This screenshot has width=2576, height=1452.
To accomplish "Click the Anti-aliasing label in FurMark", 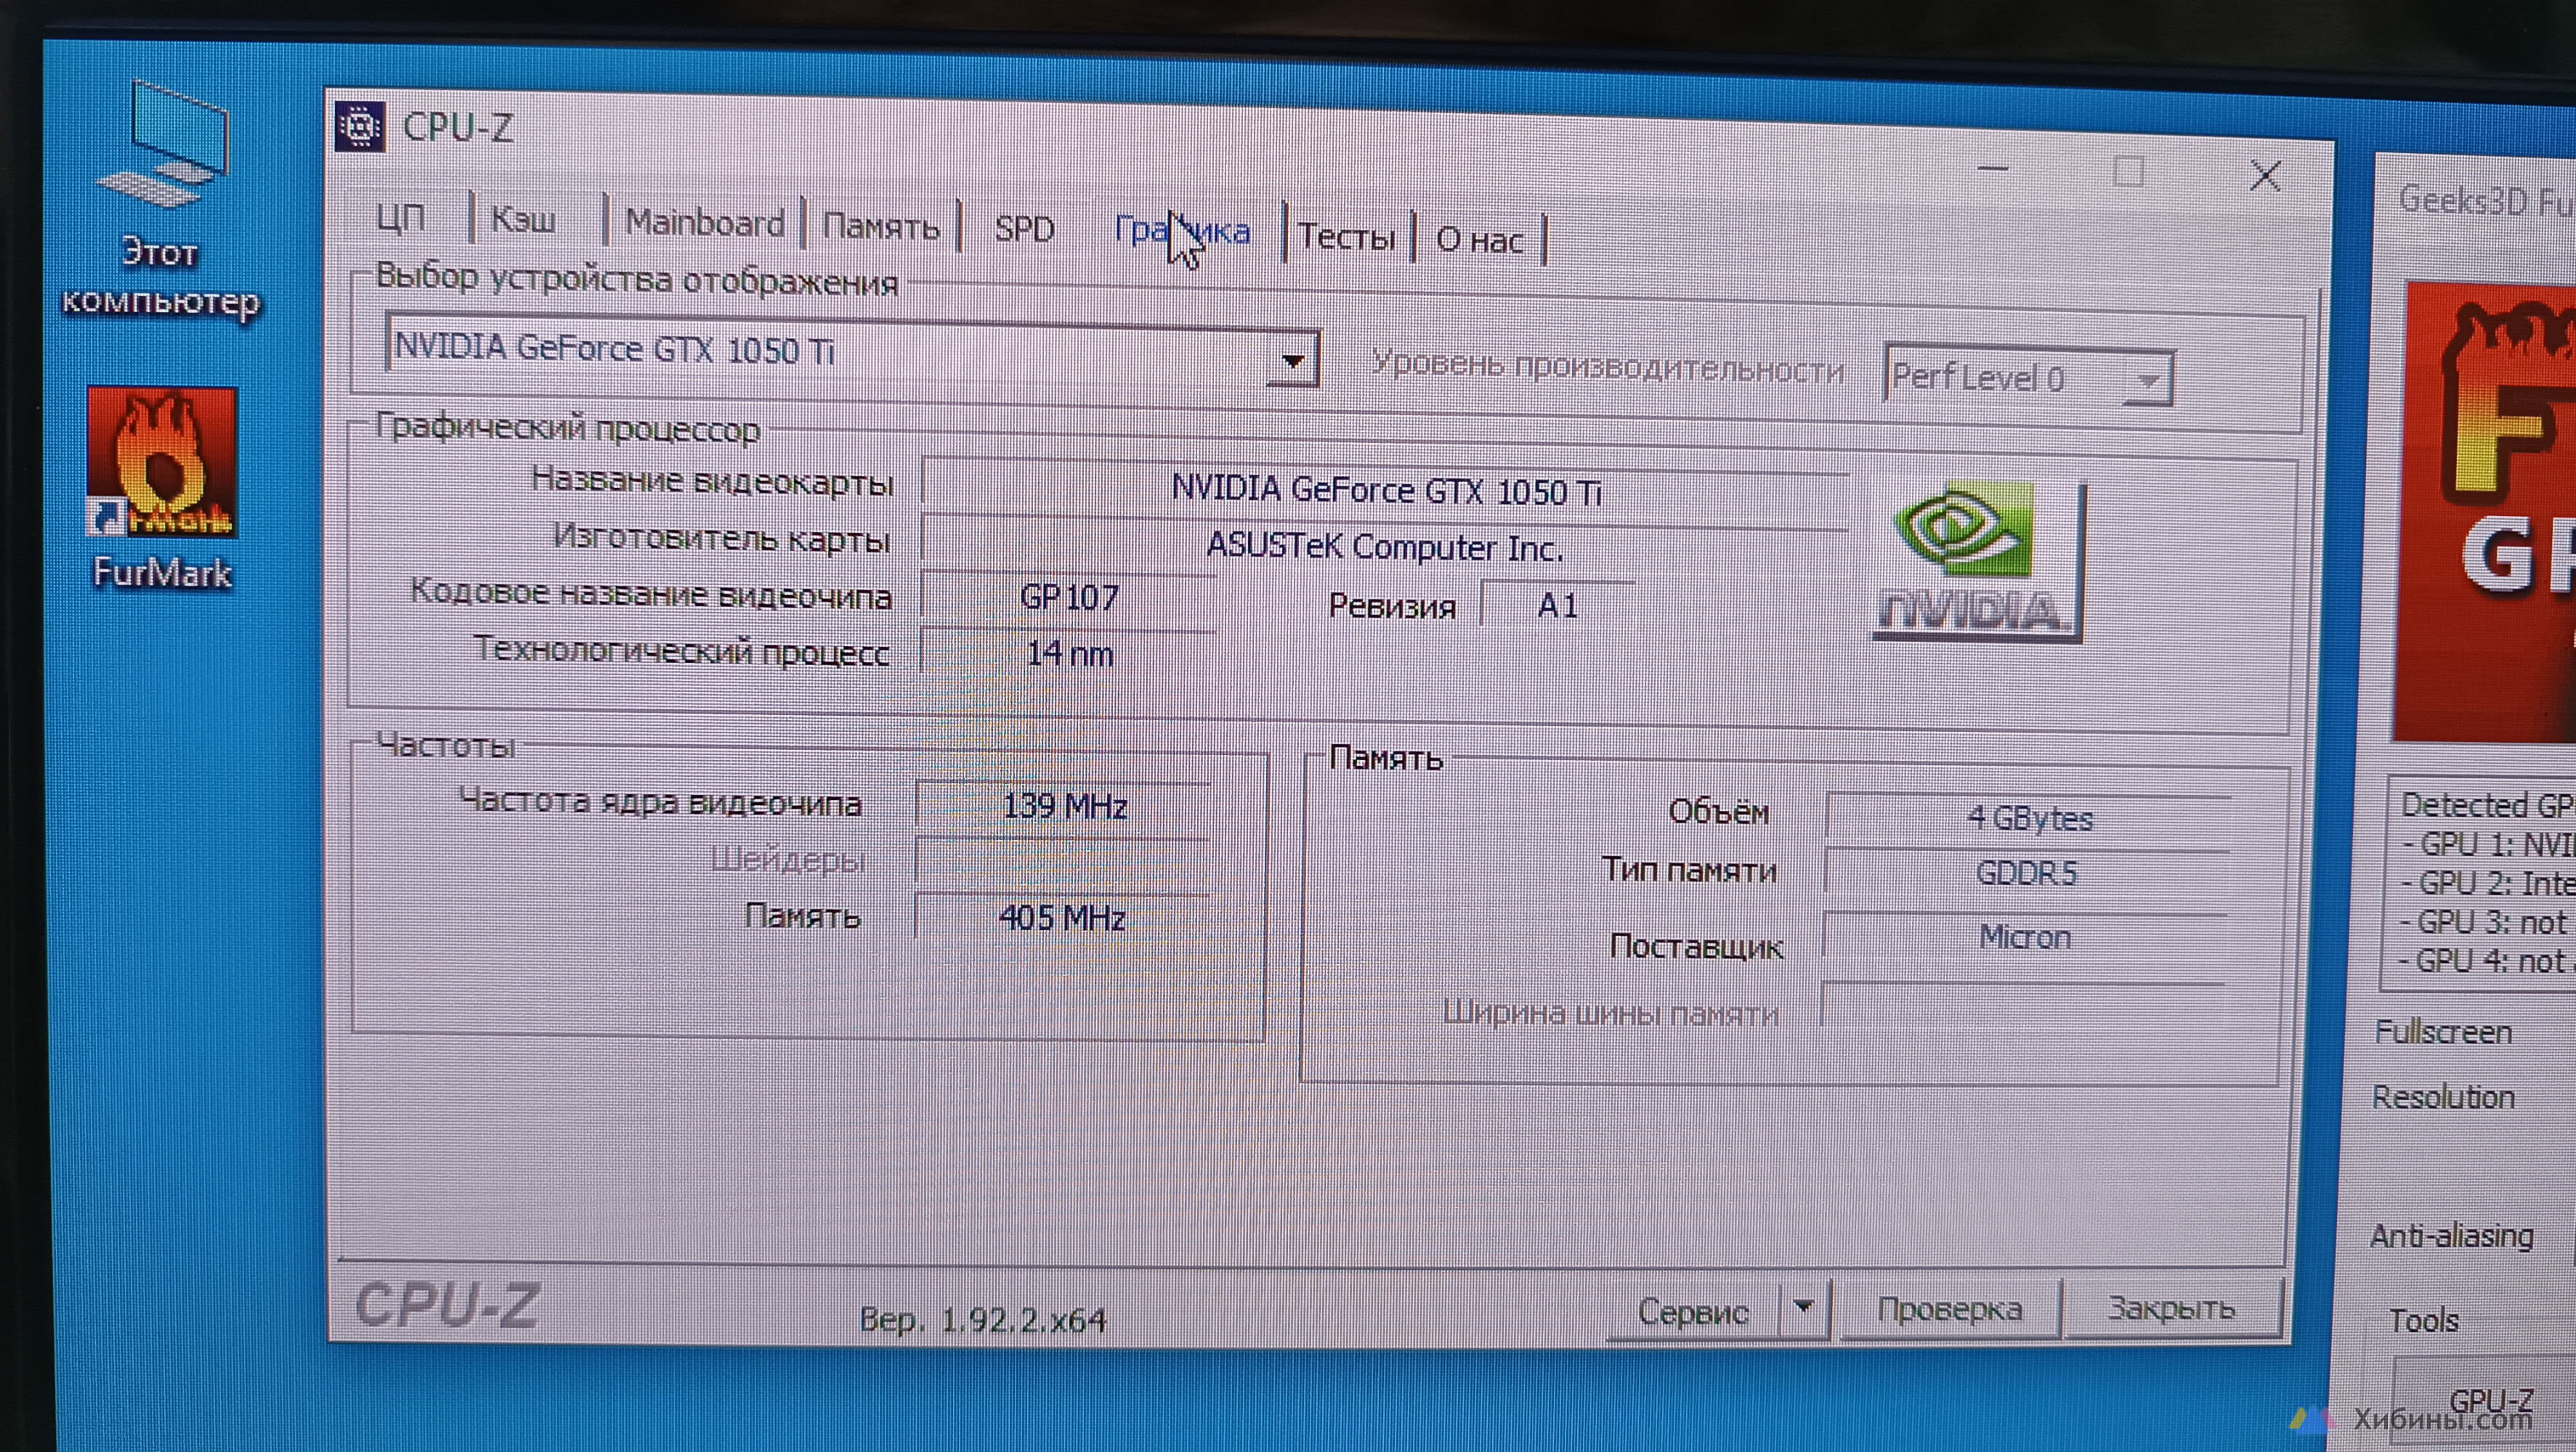I will point(2451,1236).
